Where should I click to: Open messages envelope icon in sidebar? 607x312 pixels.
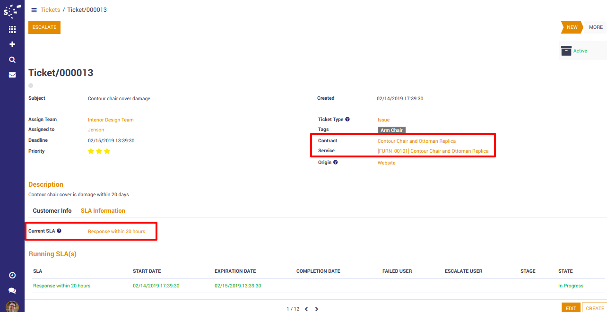pyautogui.click(x=12, y=75)
